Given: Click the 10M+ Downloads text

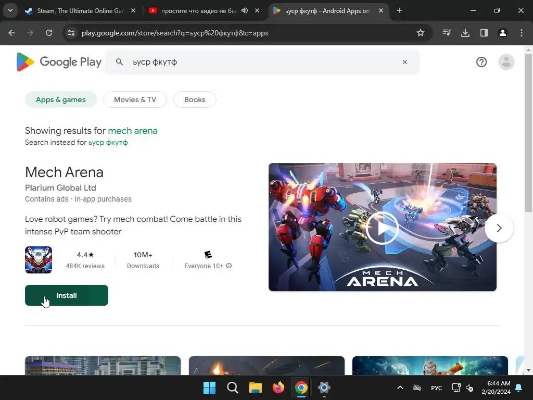Looking at the screenshot, I should [x=143, y=260].
